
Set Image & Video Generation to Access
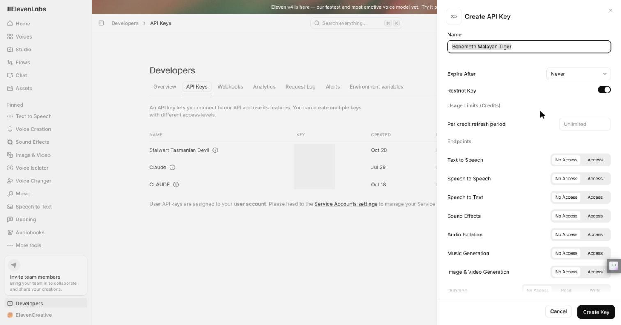coord(595,272)
